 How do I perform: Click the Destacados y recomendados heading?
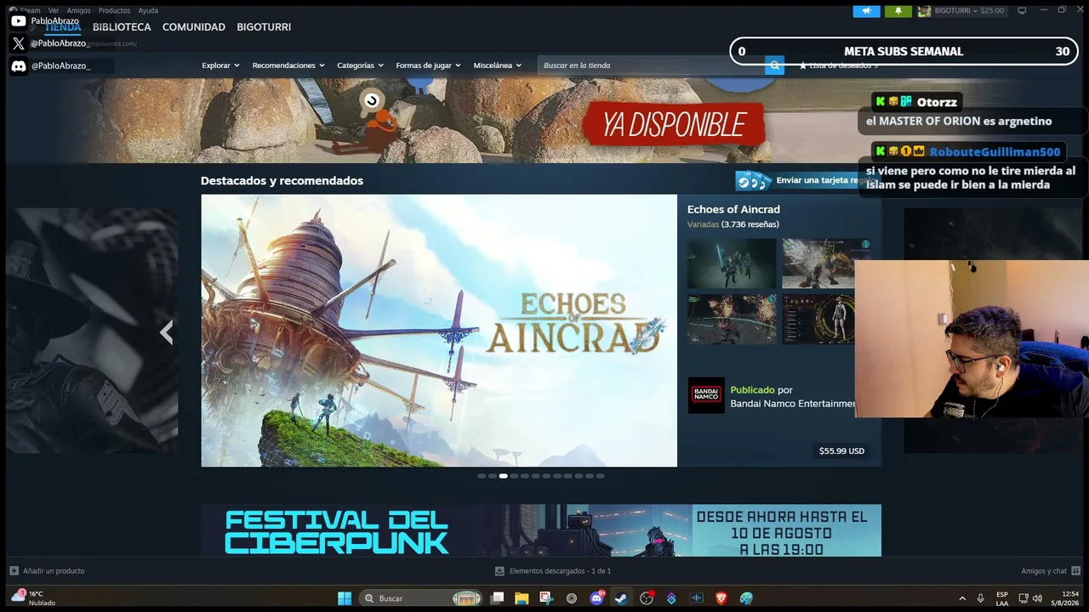282,181
